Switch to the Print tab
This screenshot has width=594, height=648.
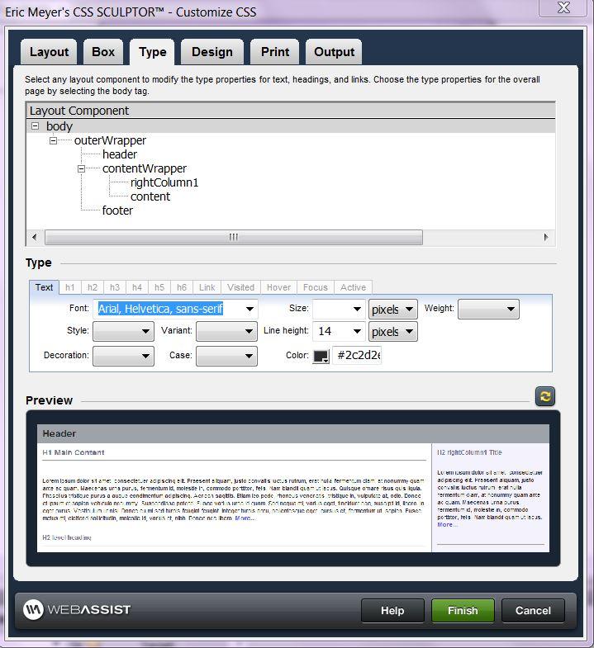tap(274, 52)
